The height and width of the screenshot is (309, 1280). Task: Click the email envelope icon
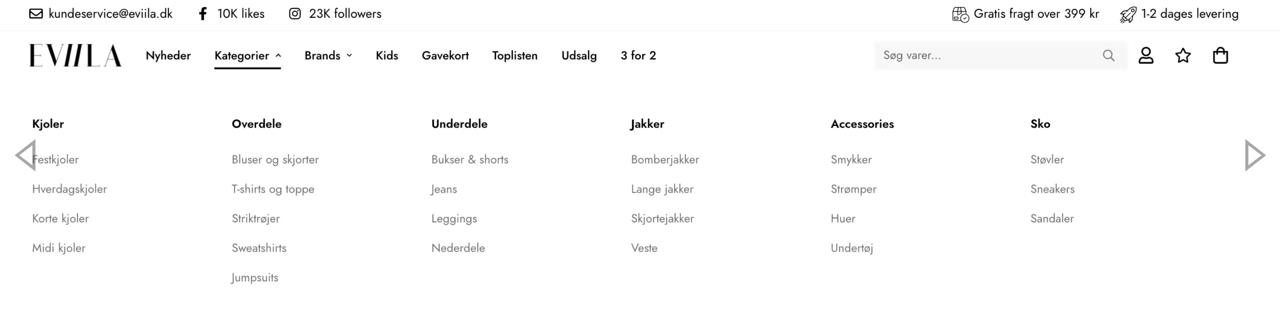(x=36, y=14)
